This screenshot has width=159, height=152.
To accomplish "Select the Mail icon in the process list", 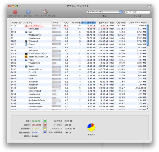I will point(26,32).
